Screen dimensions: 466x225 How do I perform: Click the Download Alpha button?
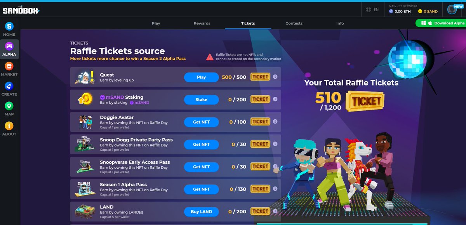441,23
